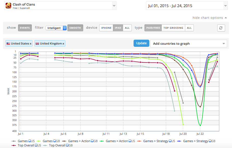Remove the United States country tag

[31, 43]
